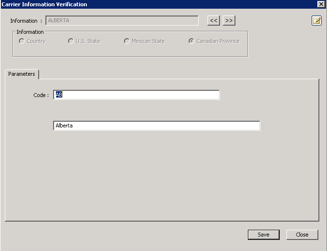Choose the U.S. State option
Image resolution: width=327 pixels, height=251 pixels.
point(71,42)
